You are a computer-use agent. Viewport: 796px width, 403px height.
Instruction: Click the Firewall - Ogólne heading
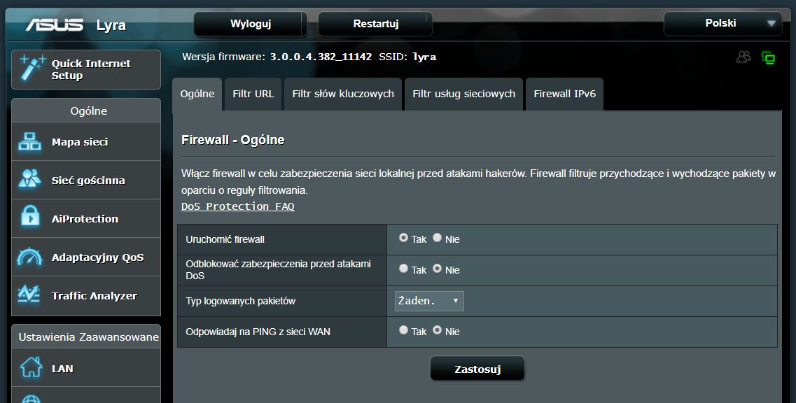click(232, 140)
